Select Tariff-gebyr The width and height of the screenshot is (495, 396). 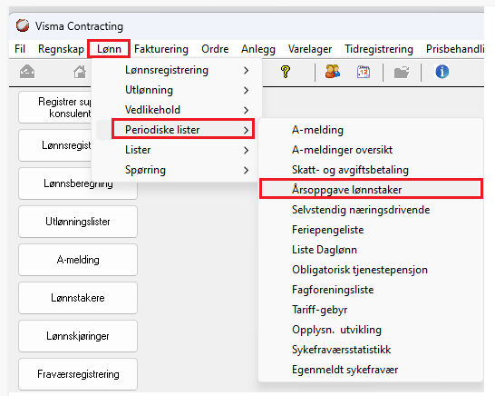[371, 310]
